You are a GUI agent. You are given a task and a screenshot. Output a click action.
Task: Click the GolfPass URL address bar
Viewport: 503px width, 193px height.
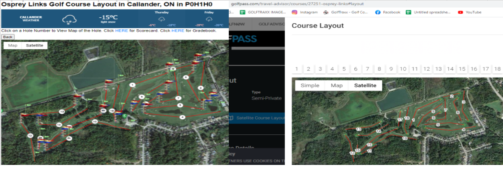298,4
